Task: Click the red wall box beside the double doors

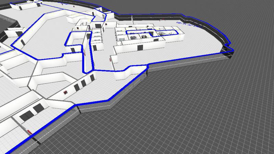Action: click(x=66, y=92)
